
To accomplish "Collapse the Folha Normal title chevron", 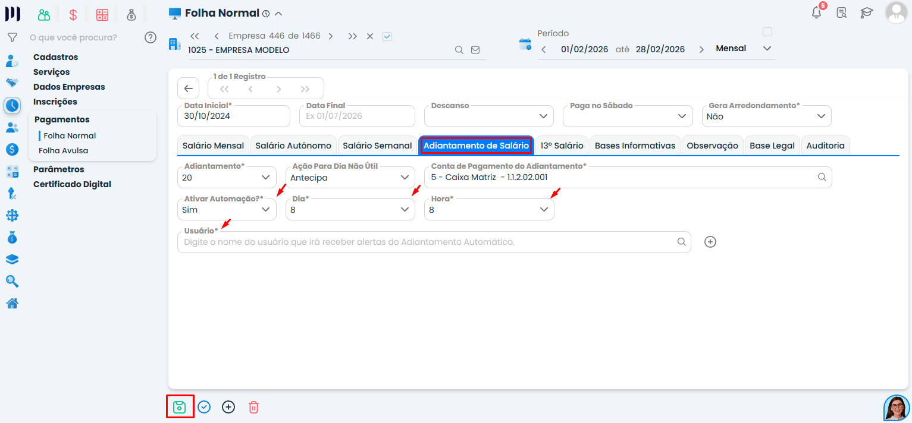I will tap(278, 14).
